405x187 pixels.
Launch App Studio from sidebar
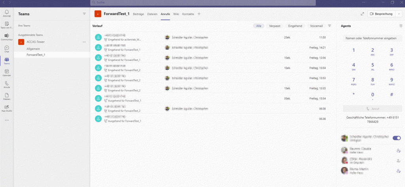7,107
